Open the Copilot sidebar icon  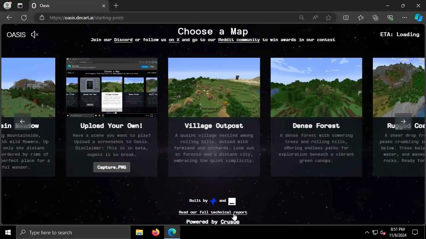[418, 18]
